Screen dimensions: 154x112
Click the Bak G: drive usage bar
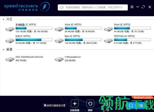[x=83, y=39]
